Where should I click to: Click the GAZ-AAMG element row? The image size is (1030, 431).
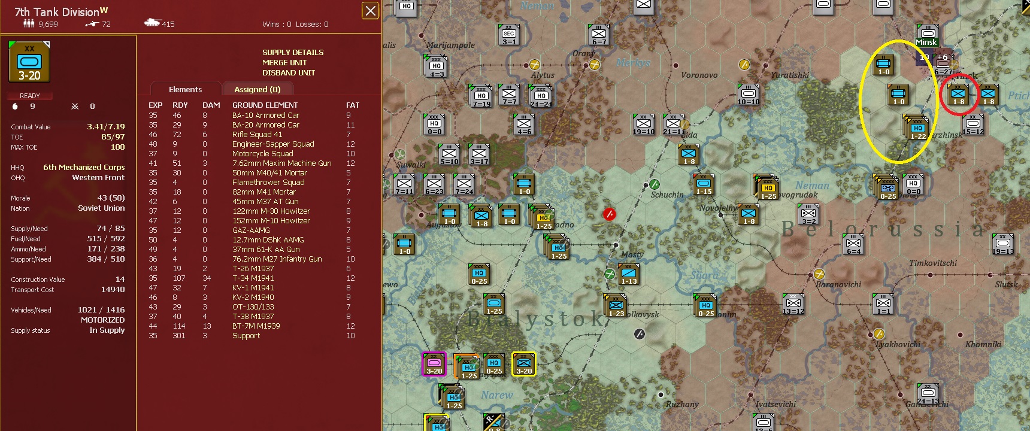(255, 230)
